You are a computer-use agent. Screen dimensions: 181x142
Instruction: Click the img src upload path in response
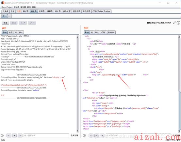pos(111,75)
